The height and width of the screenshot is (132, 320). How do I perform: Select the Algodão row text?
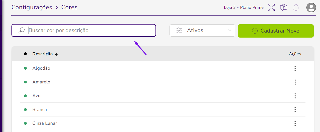tap(41, 68)
